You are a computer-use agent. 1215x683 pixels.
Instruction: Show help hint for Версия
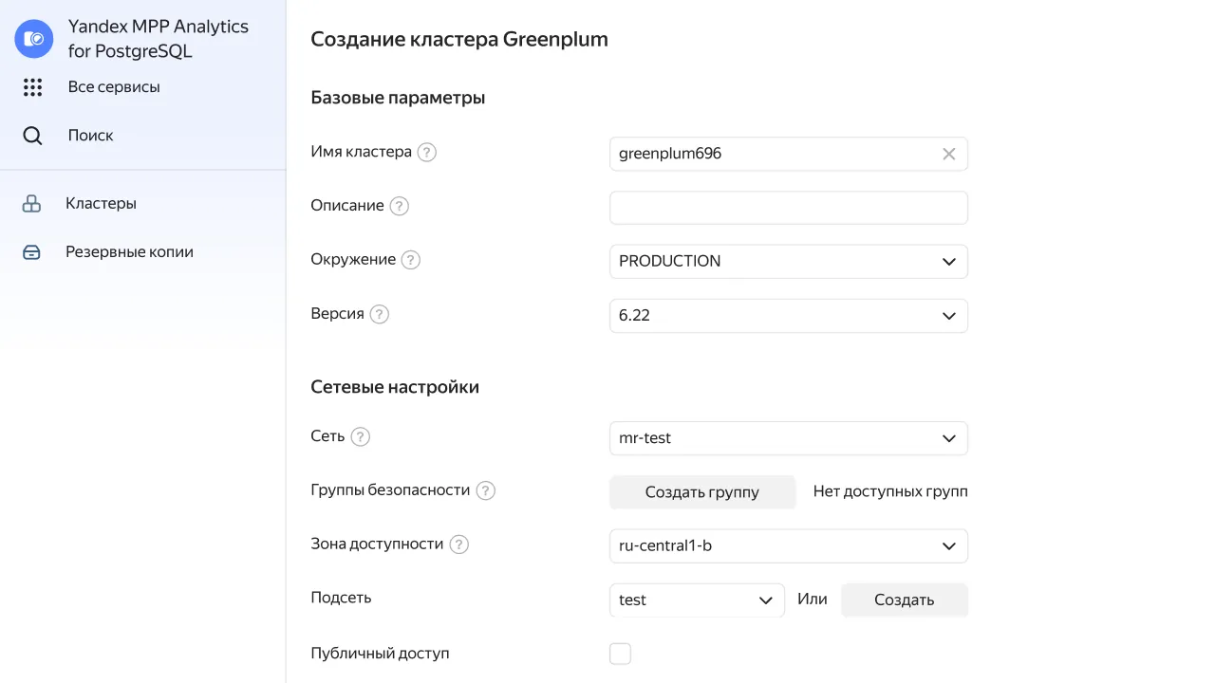point(380,314)
